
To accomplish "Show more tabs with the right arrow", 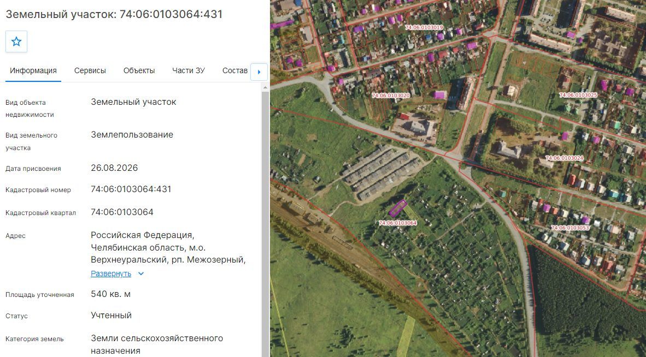I will point(259,72).
